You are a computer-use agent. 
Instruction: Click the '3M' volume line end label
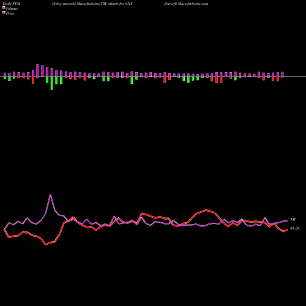(x=293, y=220)
